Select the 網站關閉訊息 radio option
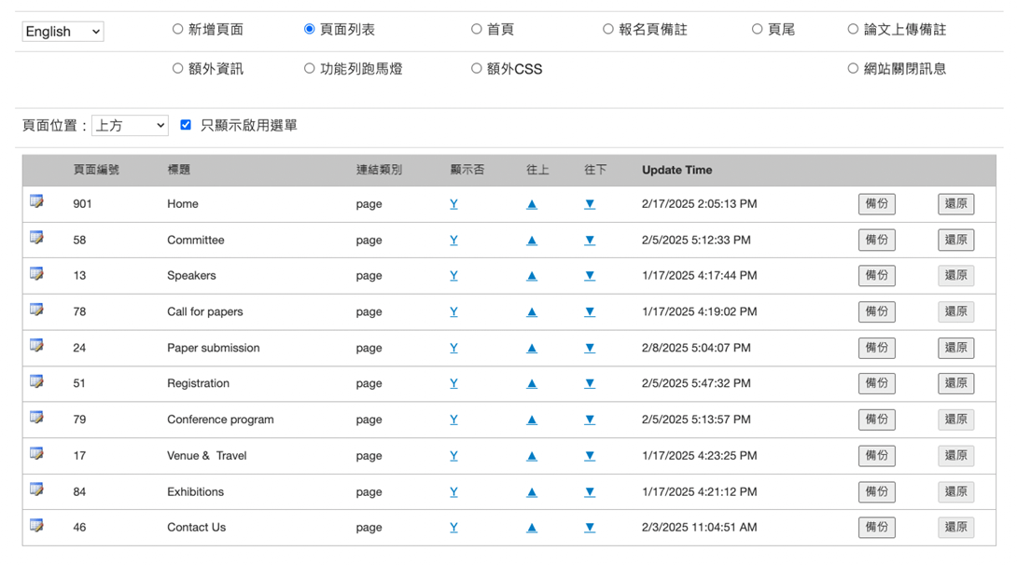Screen dimensions: 1017x565 [853, 69]
